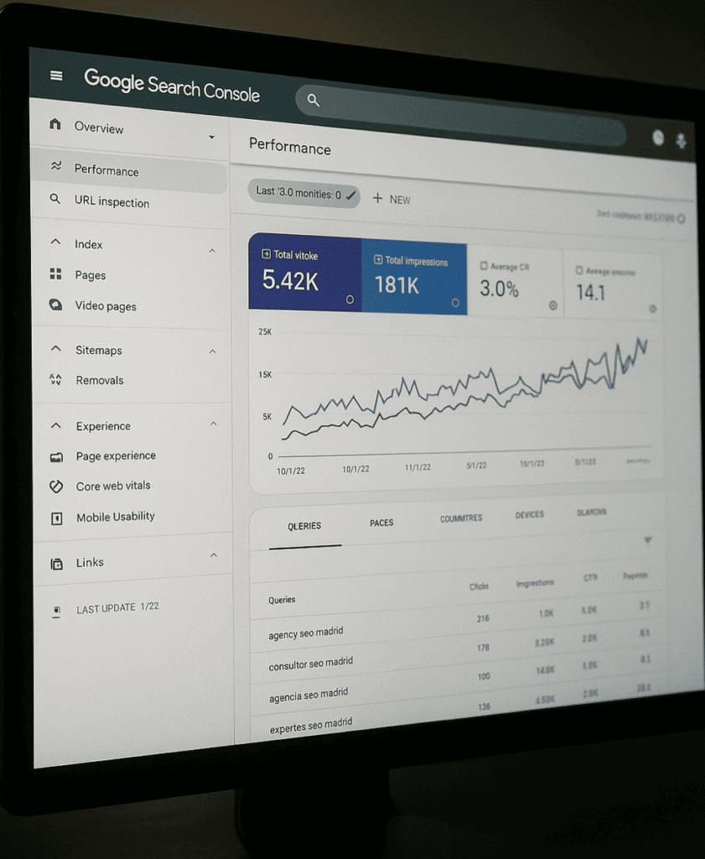
Task: Switch to the Pages tab in table
Action: click(381, 523)
